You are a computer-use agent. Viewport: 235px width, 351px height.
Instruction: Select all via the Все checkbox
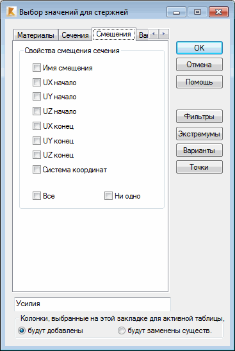pos(36,195)
